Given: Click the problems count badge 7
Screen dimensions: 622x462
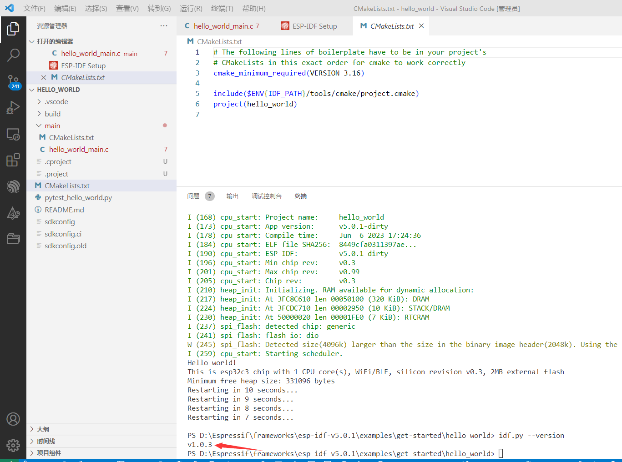Looking at the screenshot, I should [x=209, y=196].
